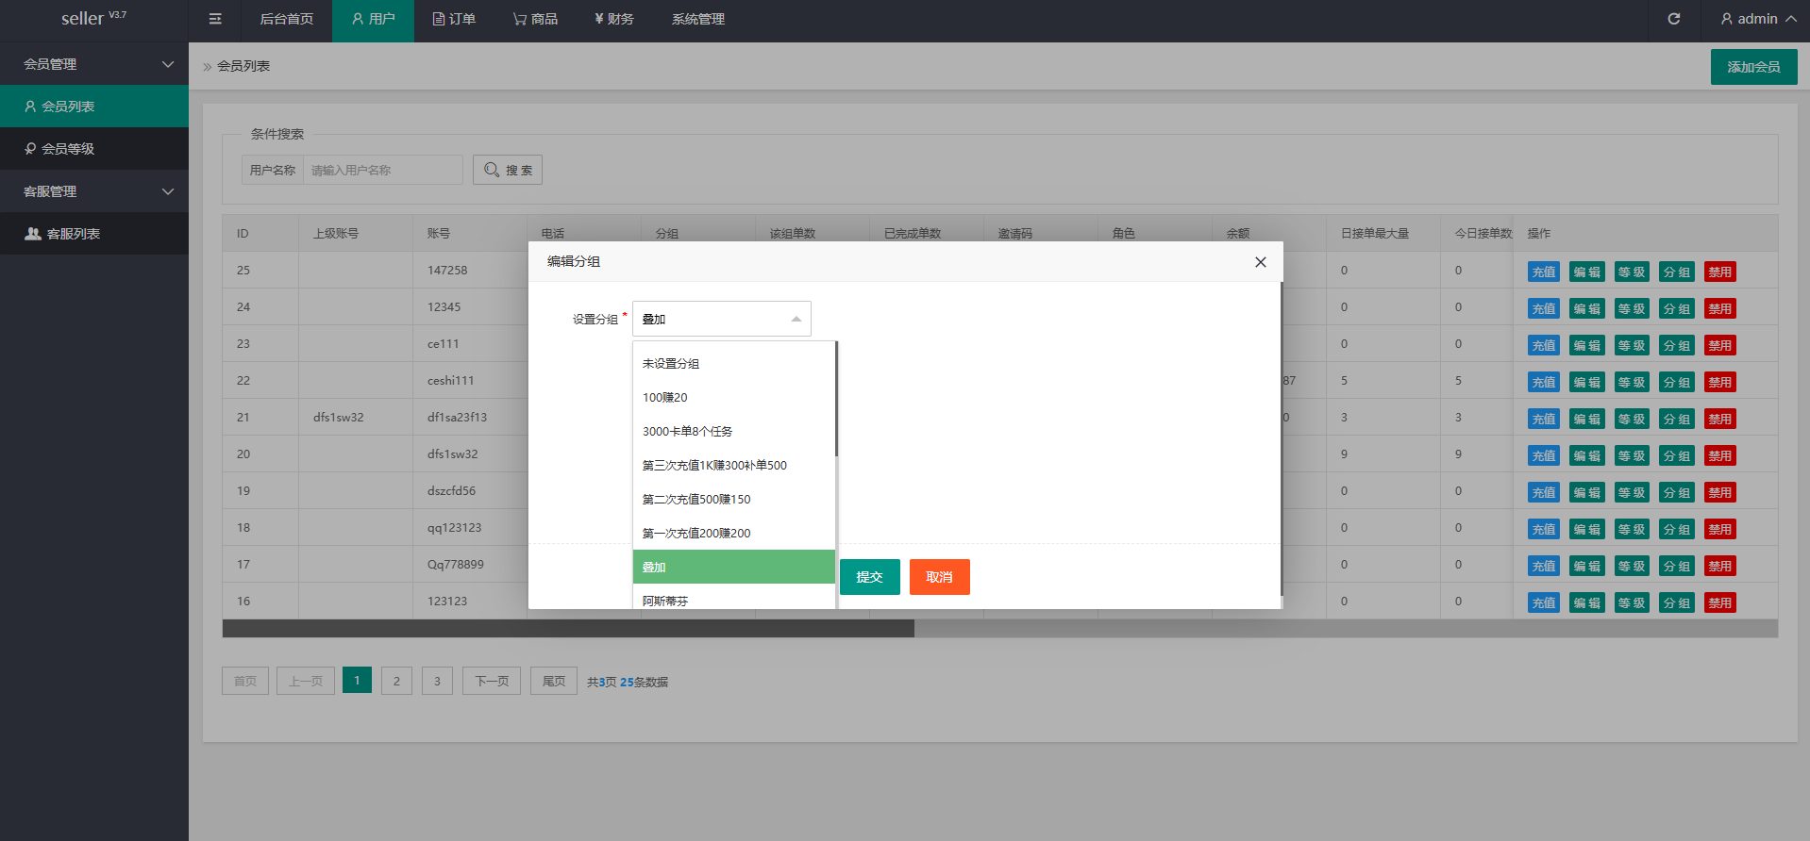
Task: Click the current page 1 button
Action: click(357, 681)
